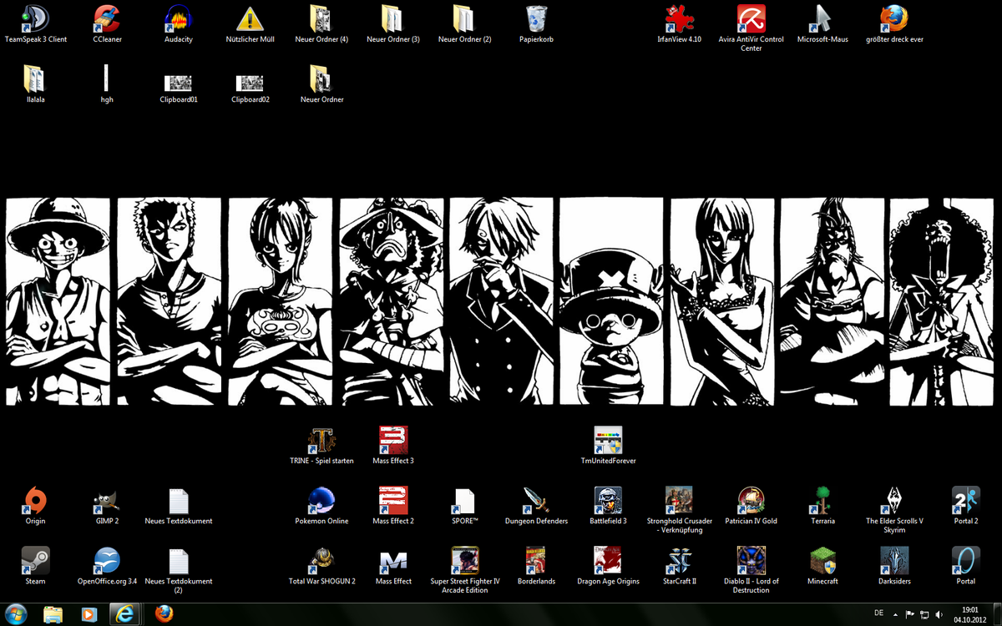
Task: Open Stronghold Crusader - Verknüpfung
Action: click(x=679, y=510)
